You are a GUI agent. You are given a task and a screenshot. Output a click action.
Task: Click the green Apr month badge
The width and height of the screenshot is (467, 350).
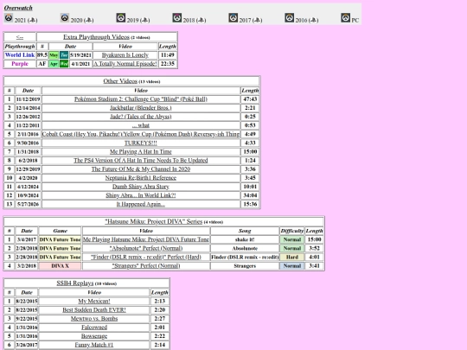[54, 64]
